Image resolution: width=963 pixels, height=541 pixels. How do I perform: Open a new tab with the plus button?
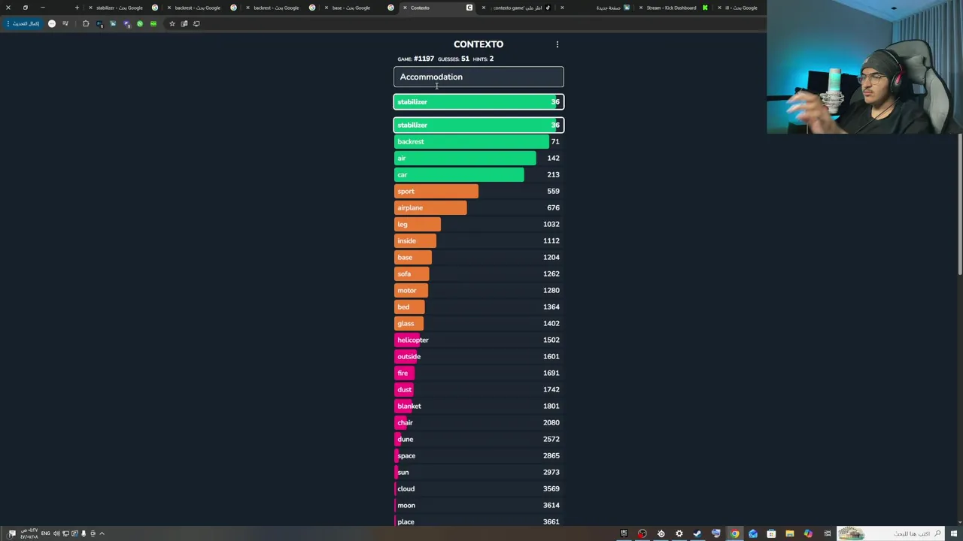(77, 8)
